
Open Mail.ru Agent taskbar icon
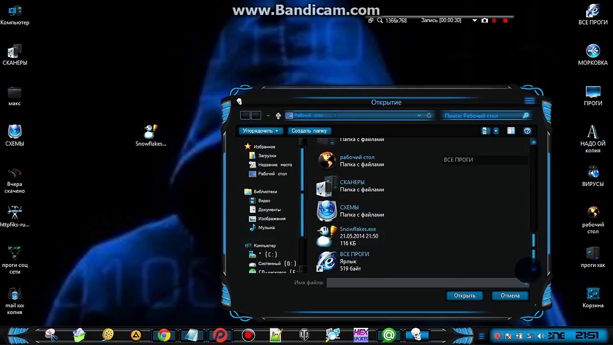coord(388,335)
